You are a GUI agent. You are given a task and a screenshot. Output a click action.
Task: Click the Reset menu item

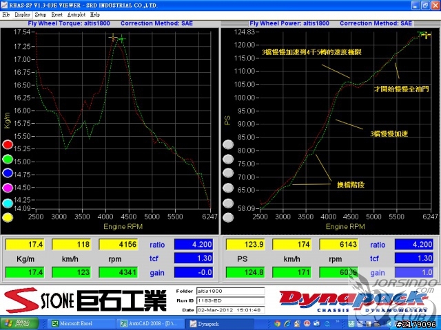click(57, 14)
